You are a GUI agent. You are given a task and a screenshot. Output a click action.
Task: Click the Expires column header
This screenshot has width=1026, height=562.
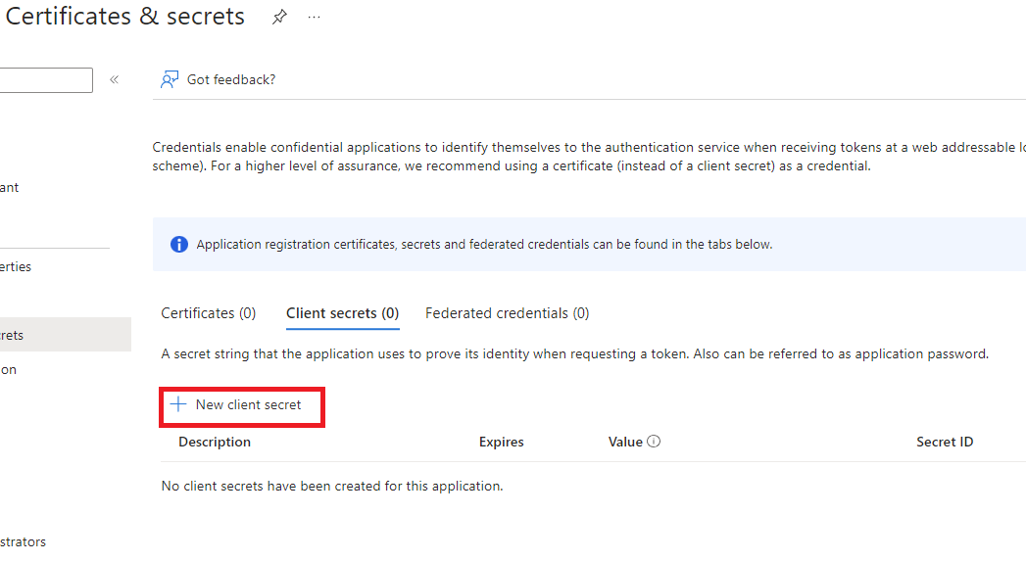[501, 442]
